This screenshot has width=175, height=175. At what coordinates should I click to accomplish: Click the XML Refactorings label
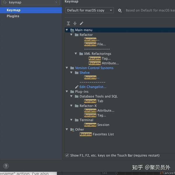coord(97,54)
